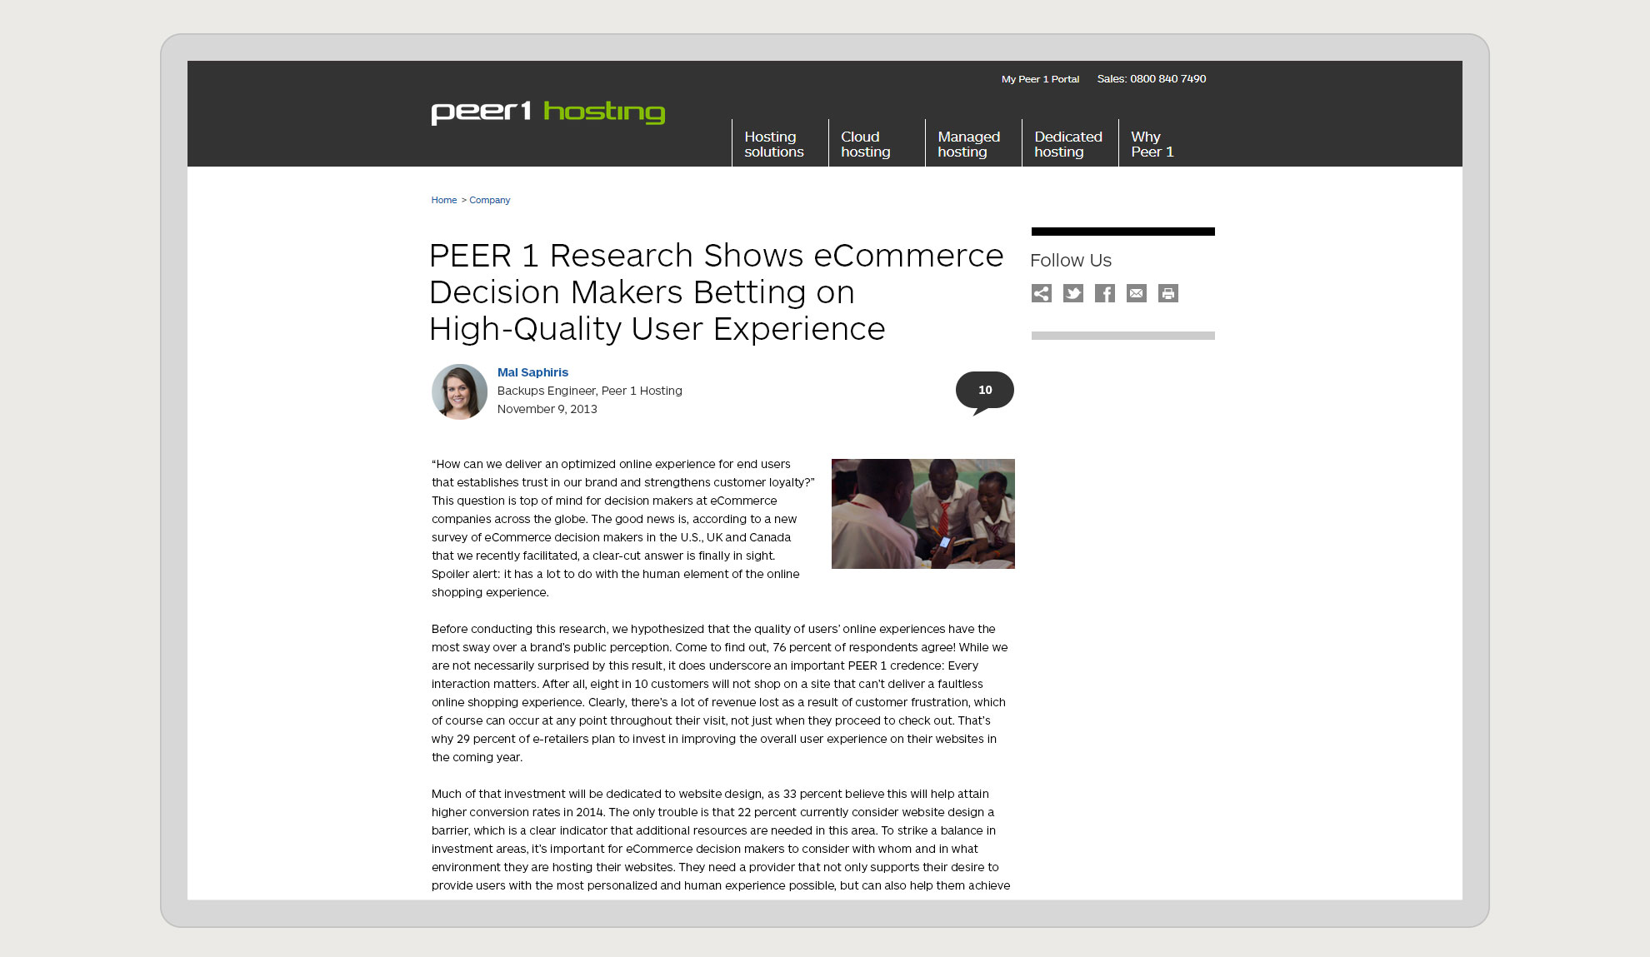The width and height of the screenshot is (1650, 957).
Task: Click the Backups Engineer, Peer 1 Hosting text
Action: tap(589, 391)
